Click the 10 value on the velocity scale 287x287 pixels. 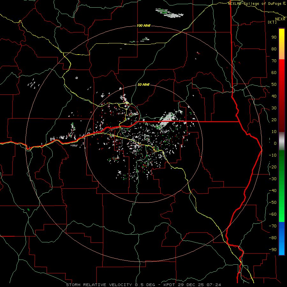274,132
